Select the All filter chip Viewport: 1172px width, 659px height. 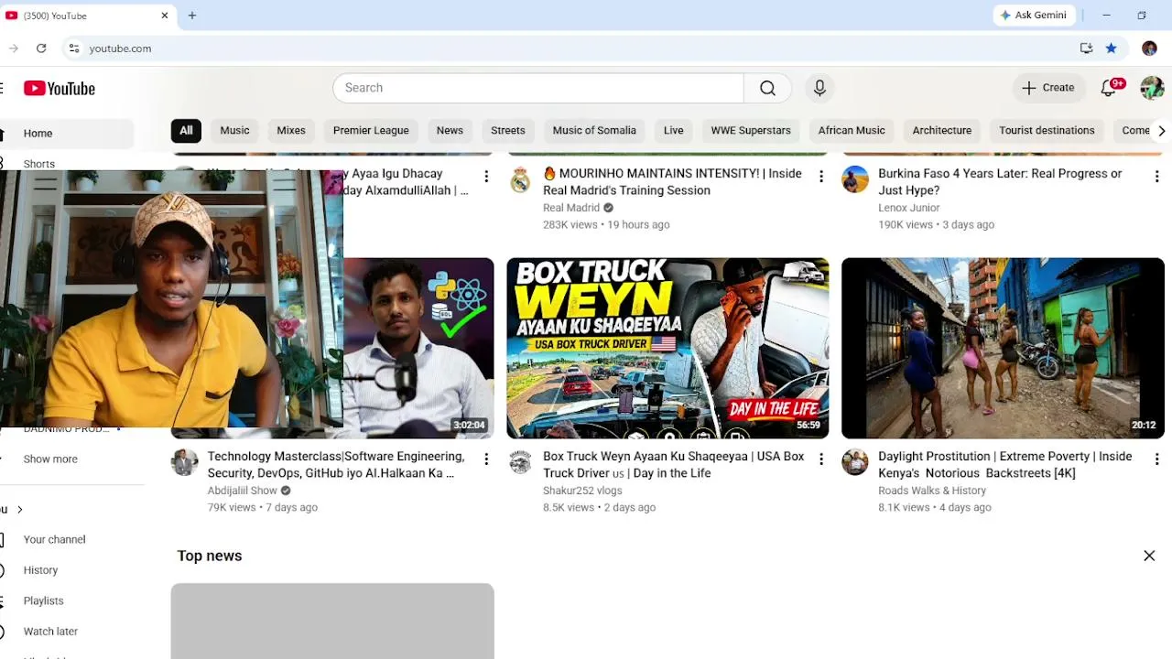click(186, 131)
